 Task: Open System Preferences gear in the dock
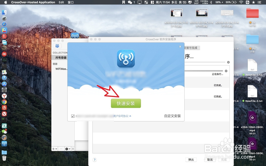[4, 90]
